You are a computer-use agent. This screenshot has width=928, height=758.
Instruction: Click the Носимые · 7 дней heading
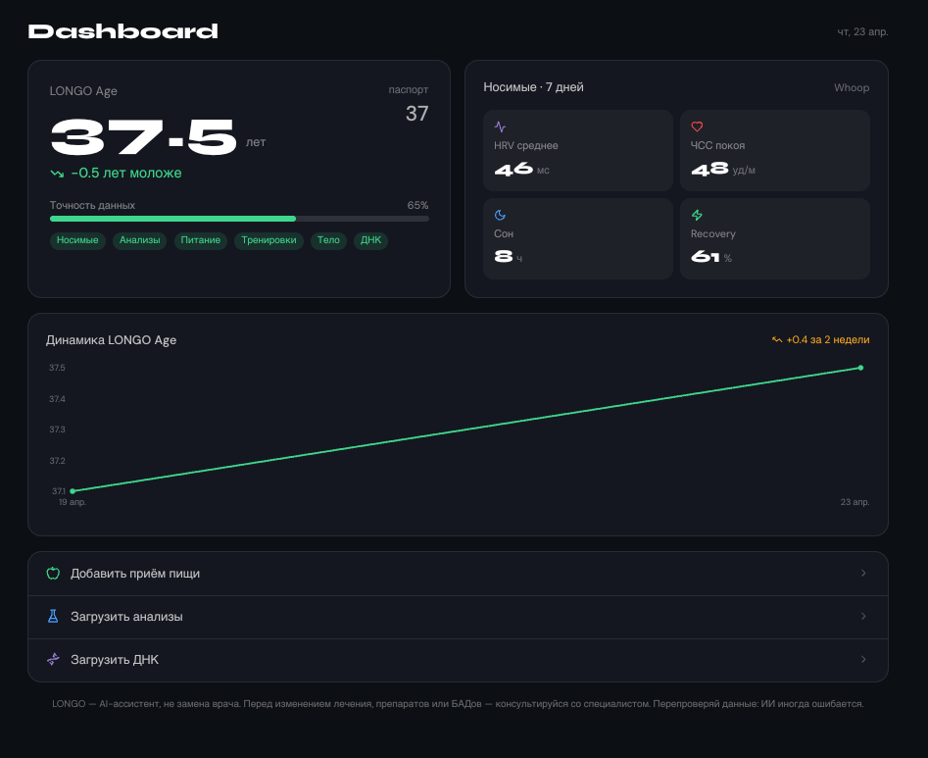533,87
